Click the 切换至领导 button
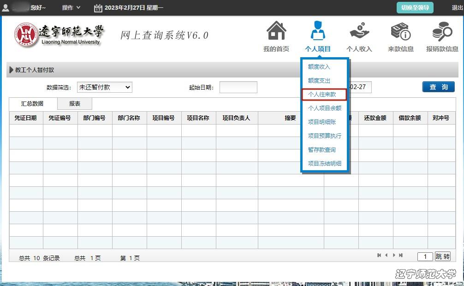Image resolution: width=464 pixels, height=286 pixels. point(415,8)
